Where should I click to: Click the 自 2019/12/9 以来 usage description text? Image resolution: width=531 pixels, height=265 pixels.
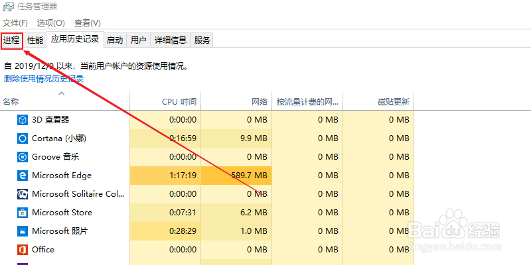click(96, 66)
